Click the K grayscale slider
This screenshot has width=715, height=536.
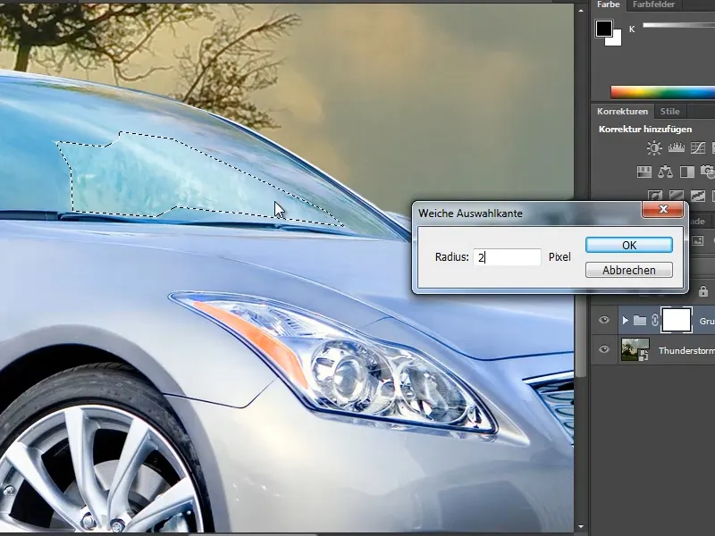pyautogui.click(x=678, y=26)
